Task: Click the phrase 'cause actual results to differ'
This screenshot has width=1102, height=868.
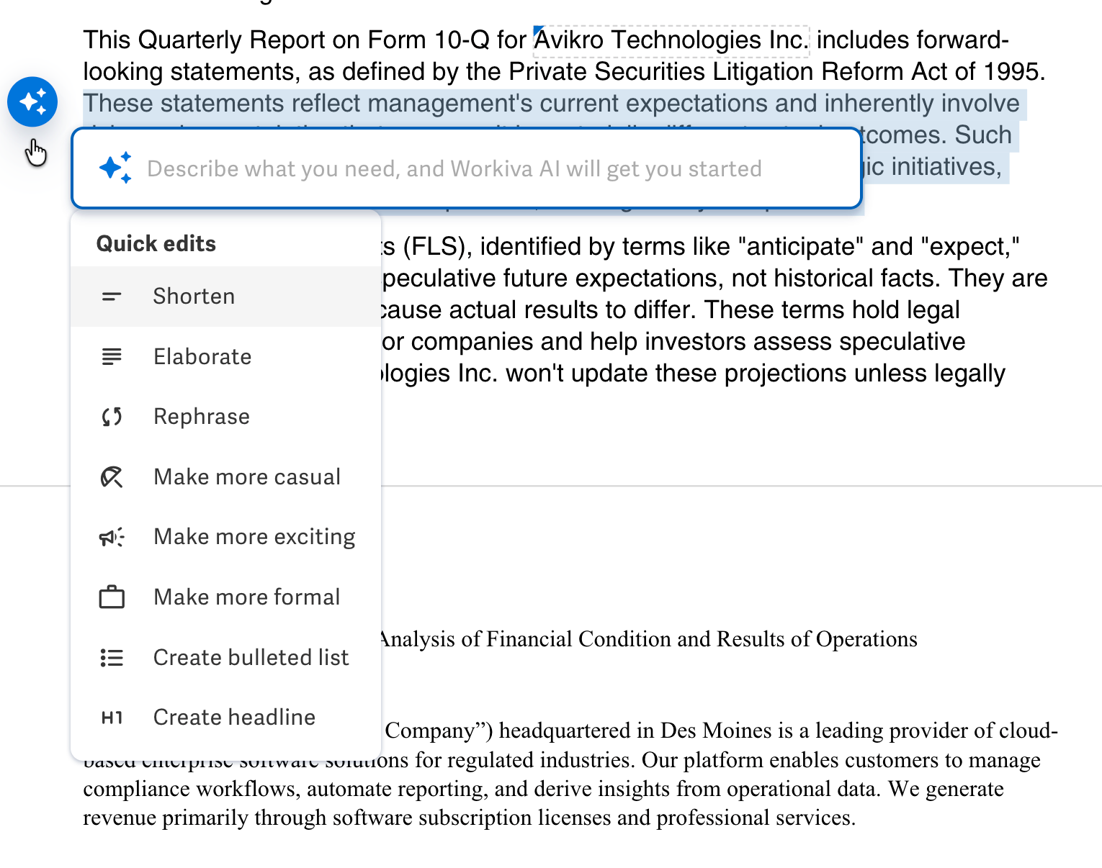Action: pos(537,310)
